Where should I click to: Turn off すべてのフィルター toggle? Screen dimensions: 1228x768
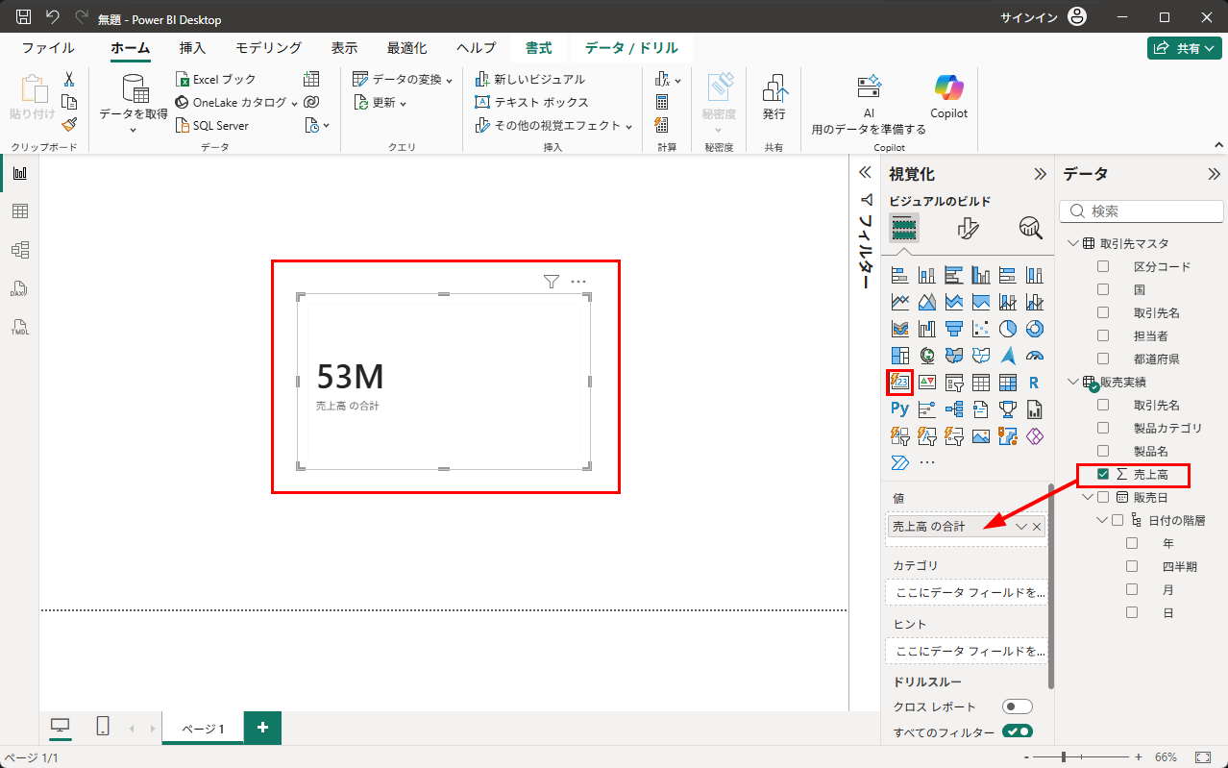pyautogui.click(x=1017, y=731)
